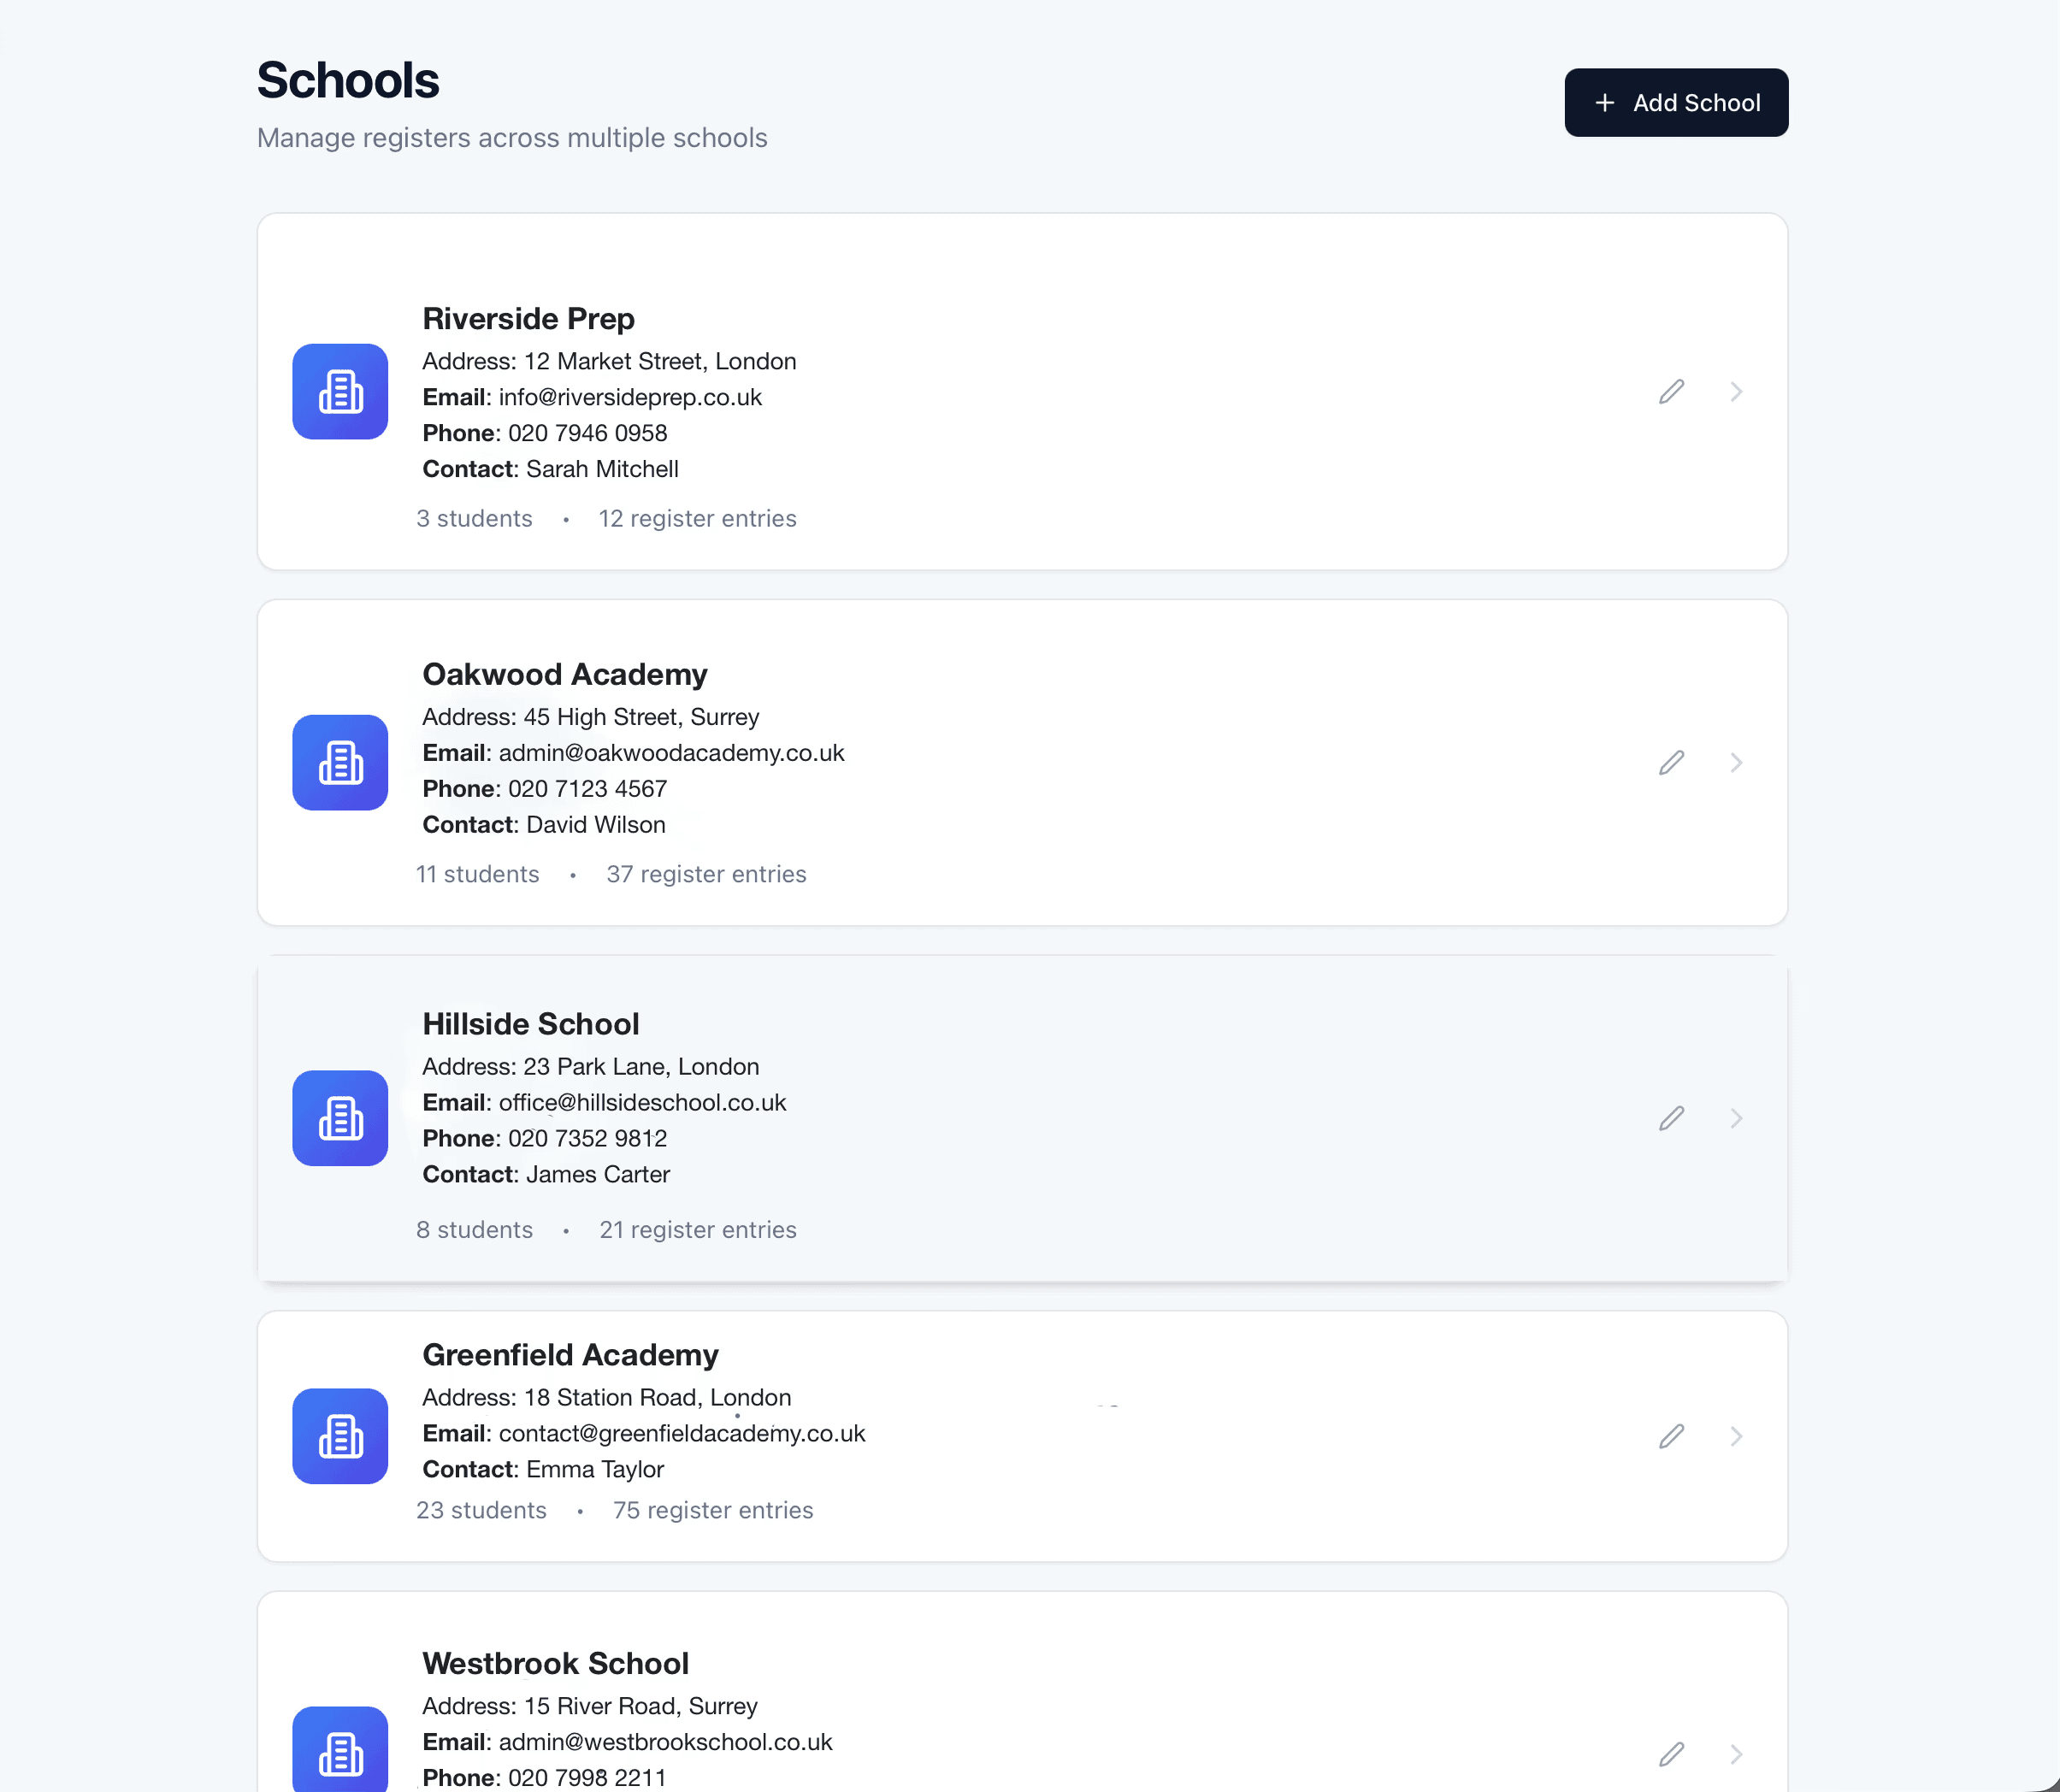
Task: Click Westbrook School building icon
Action: tap(340, 1750)
